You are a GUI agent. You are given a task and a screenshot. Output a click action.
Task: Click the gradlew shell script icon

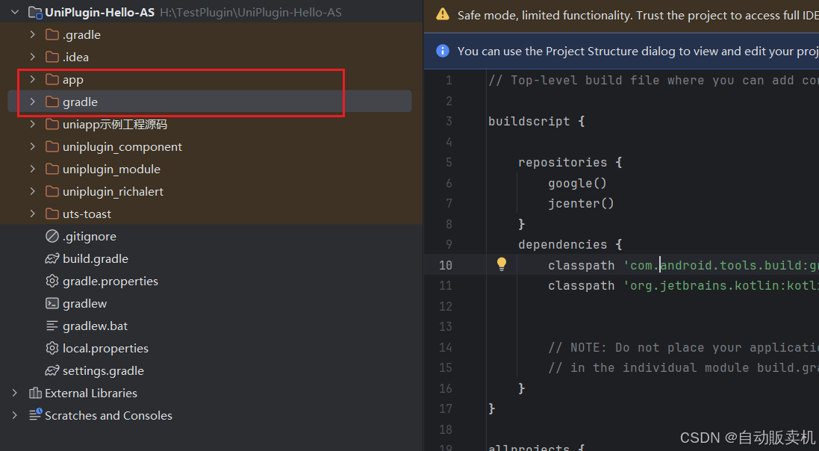(52, 303)
